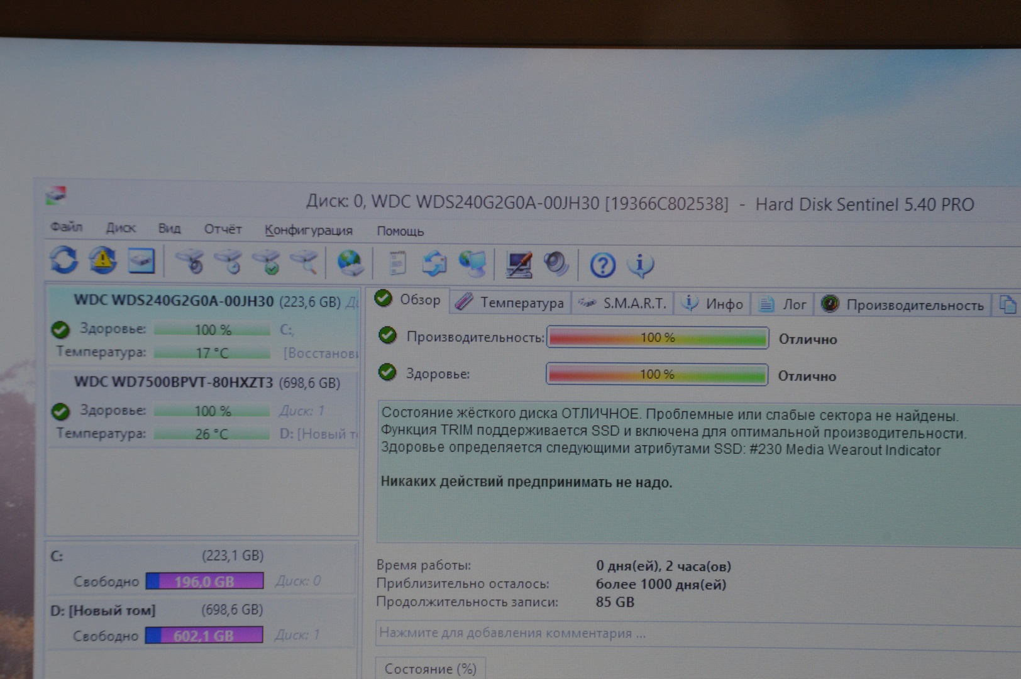Open the report document toolbar icon
The image size is (1021, 679).
click(397, 263)
